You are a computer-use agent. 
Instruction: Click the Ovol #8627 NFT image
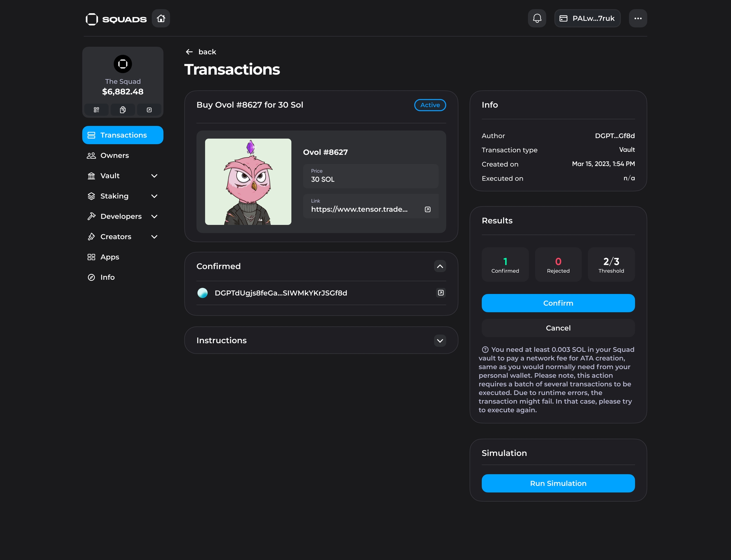(x=248, y=182)
